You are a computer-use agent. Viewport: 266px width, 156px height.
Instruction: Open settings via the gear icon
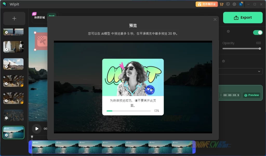pyautogui.click(x=234, y=4)
